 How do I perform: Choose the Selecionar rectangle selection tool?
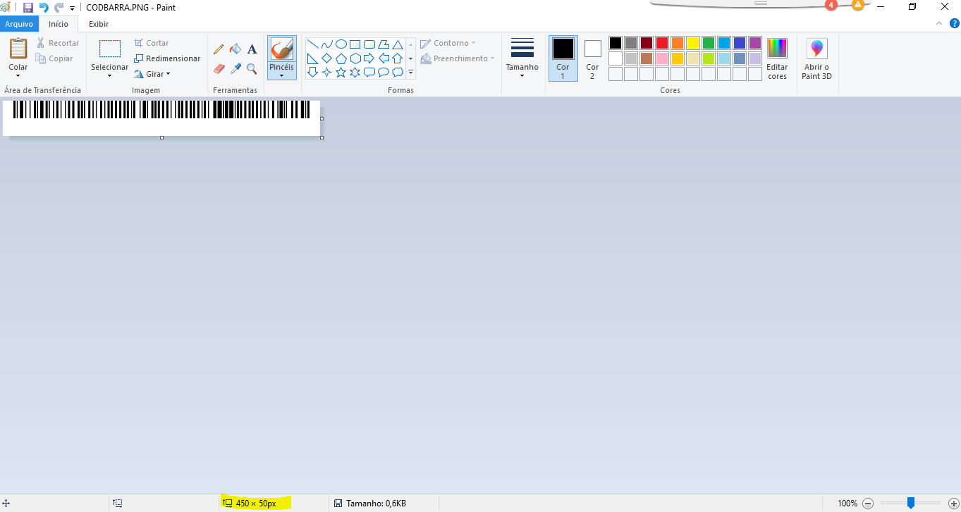coord(110,49)
